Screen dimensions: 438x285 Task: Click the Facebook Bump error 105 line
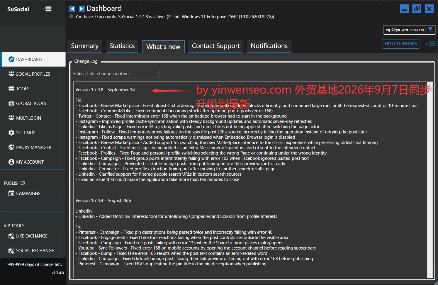tap(172, 253)
